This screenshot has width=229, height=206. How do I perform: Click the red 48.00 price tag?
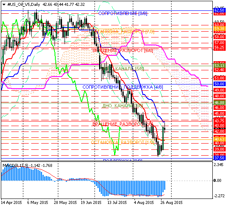point(219,96)
